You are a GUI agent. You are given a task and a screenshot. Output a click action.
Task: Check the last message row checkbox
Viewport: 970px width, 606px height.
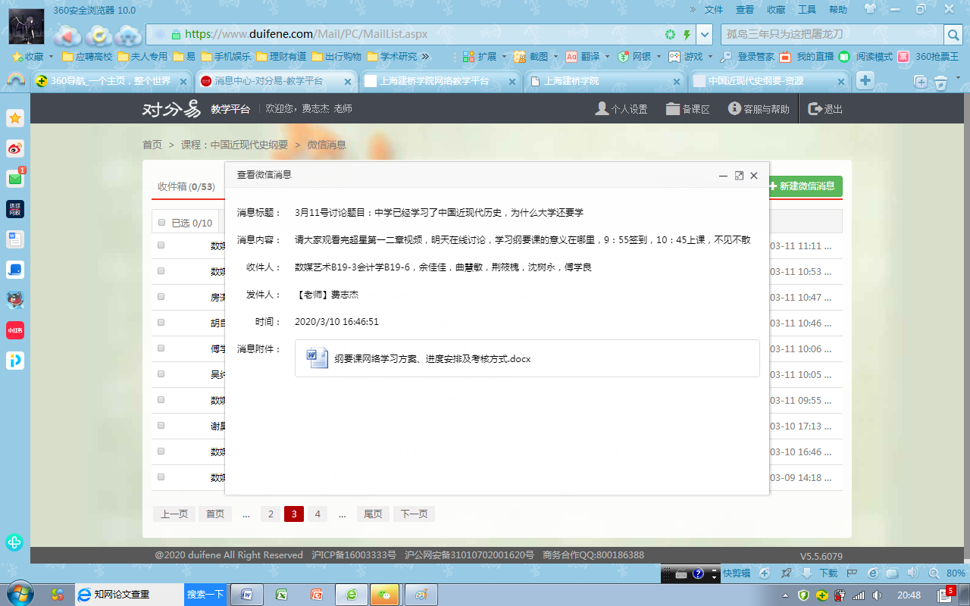click(x=161, y=477)
